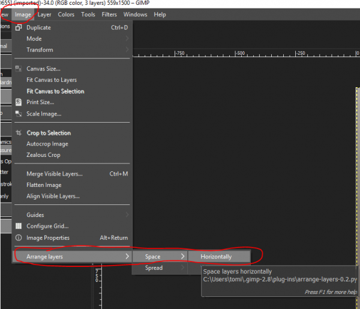The height and width of the screenshot is (309, 360).
Task: Click the Canvas Size icon
Action: tap(19, 69)
